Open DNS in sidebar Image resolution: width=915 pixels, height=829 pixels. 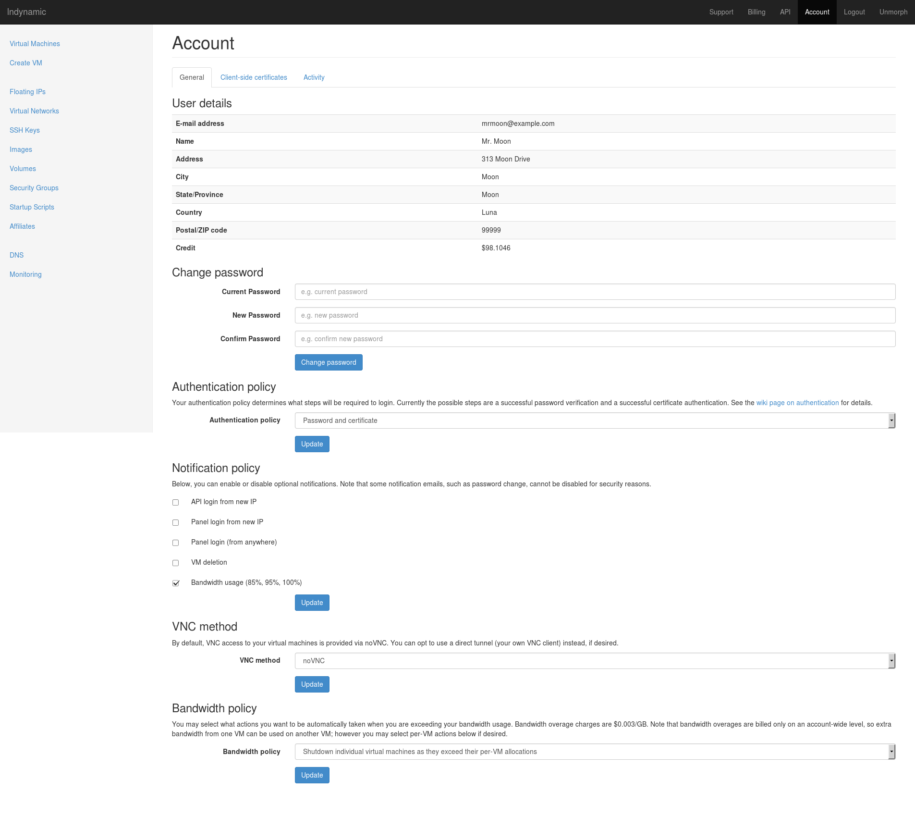(x=16, y=255)
